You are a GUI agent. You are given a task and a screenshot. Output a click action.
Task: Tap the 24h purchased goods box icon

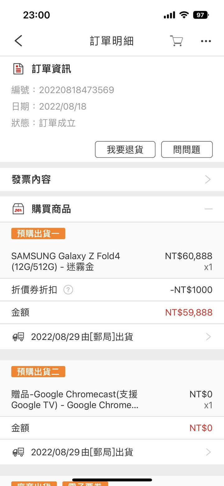[18, 209]
